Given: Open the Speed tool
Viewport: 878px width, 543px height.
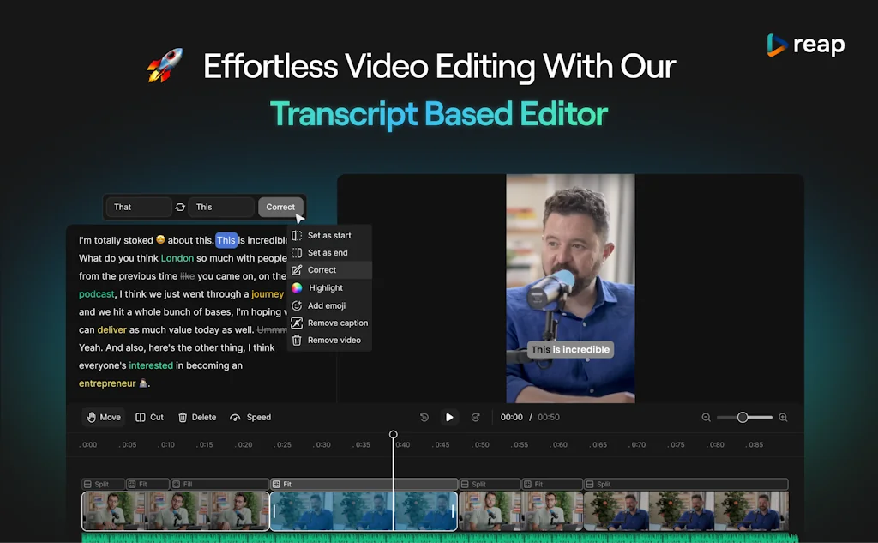Looking at the screenshot, I should pyautogui.click(x=250, y=418).
